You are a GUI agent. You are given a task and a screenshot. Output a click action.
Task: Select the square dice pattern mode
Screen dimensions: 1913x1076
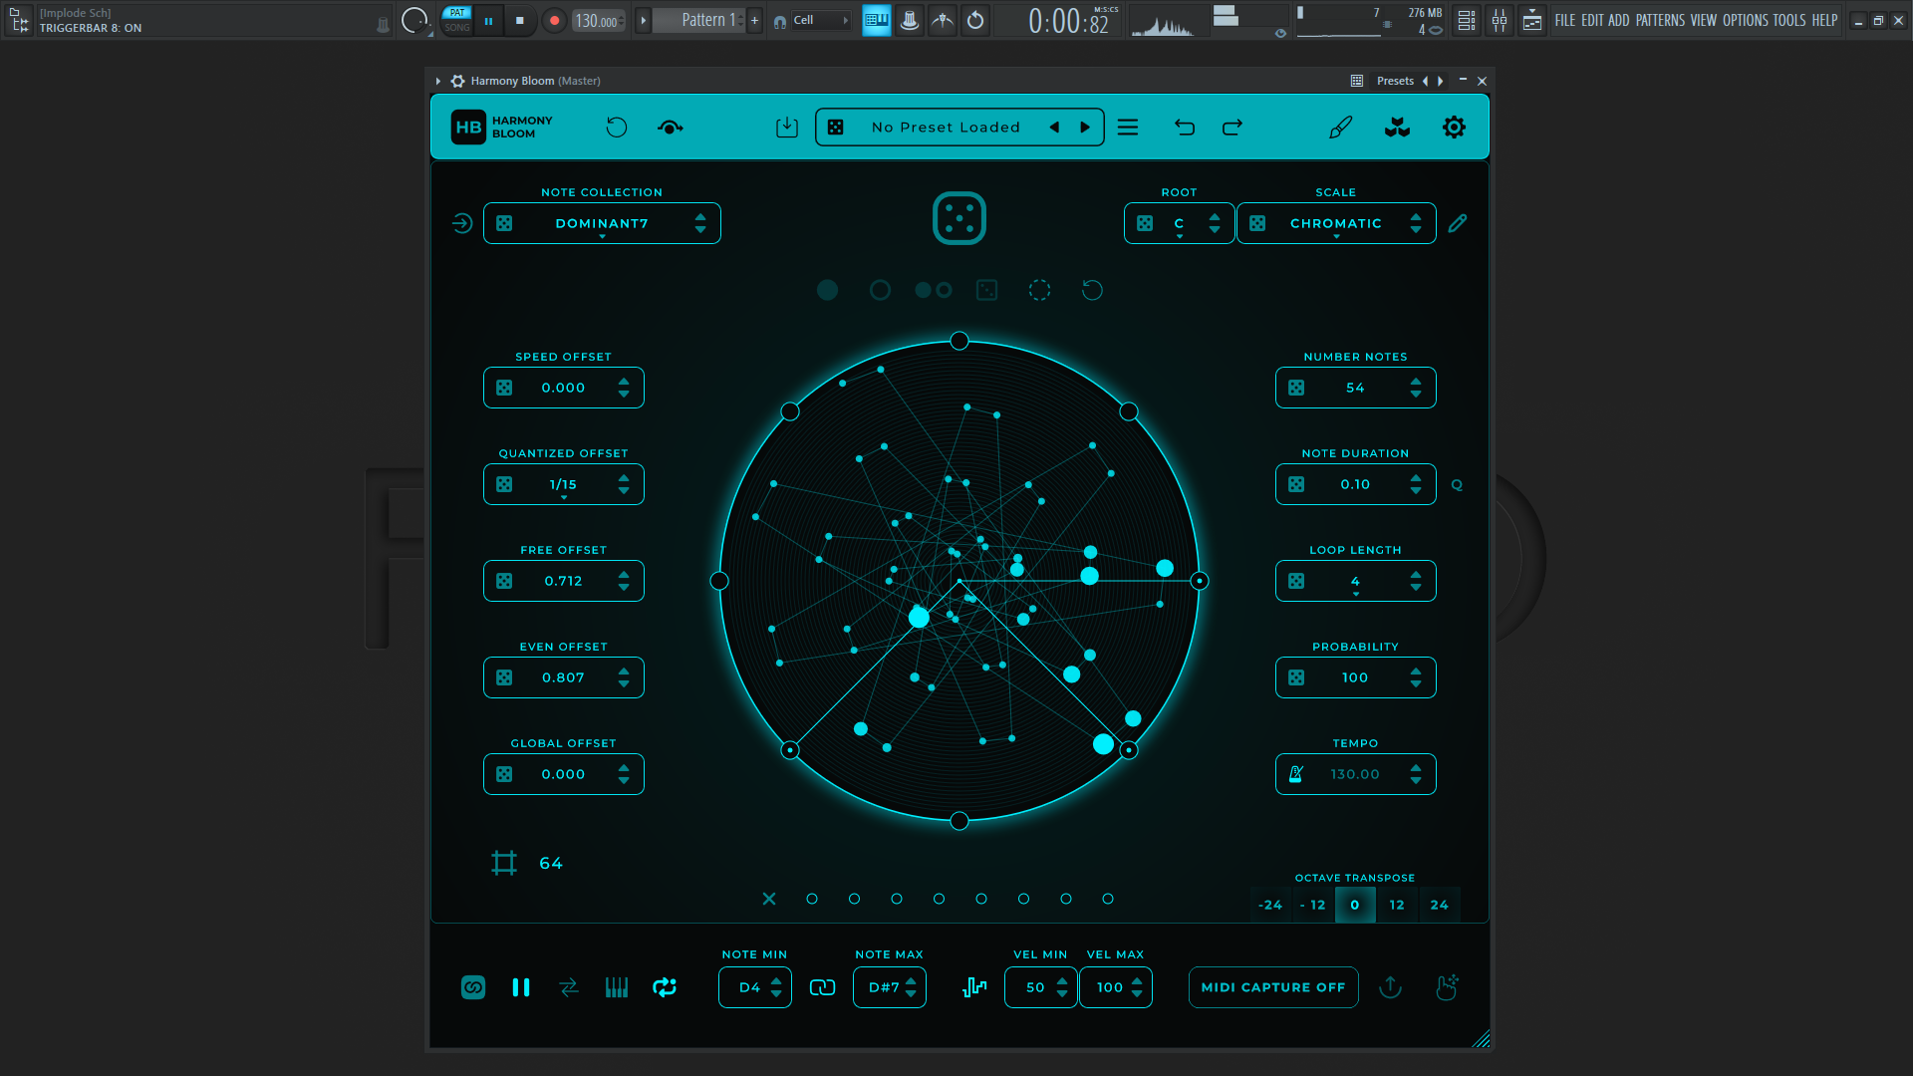coord(986,290)
